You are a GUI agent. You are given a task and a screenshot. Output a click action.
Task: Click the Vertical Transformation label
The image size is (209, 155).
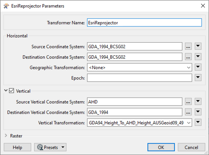pyautogui.click(x=62, y=123)
